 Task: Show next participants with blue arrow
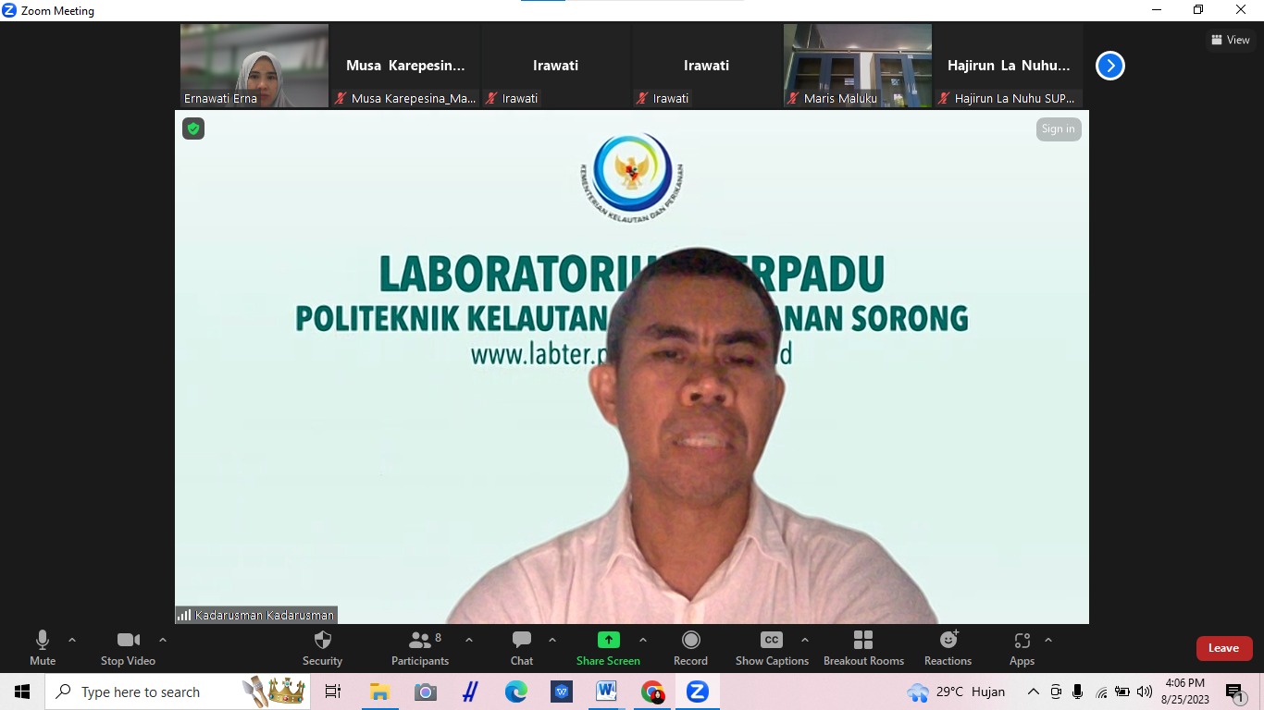pyautogui.click(x=1109, y=66)
